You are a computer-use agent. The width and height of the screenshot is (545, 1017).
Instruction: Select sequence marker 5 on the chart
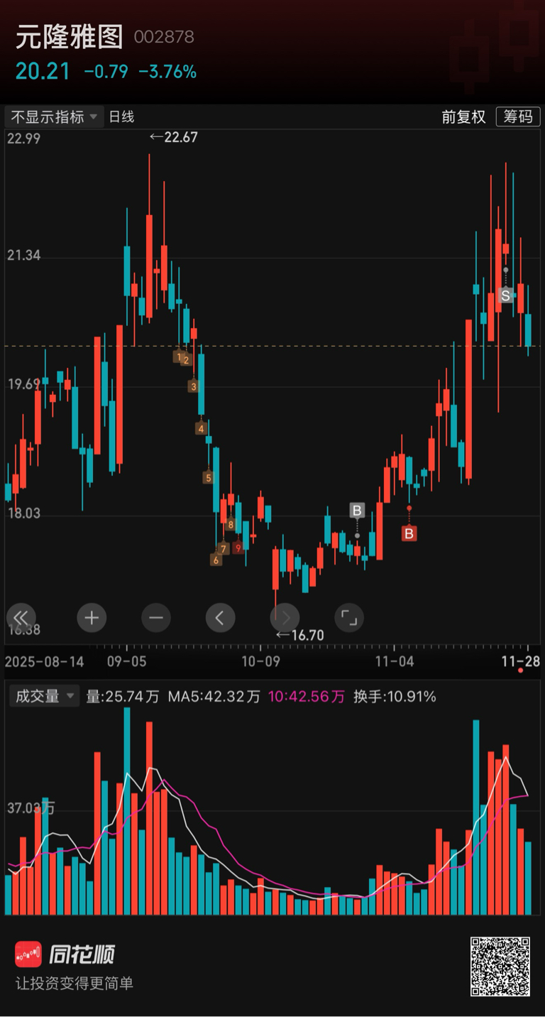[x=208, y=477]
